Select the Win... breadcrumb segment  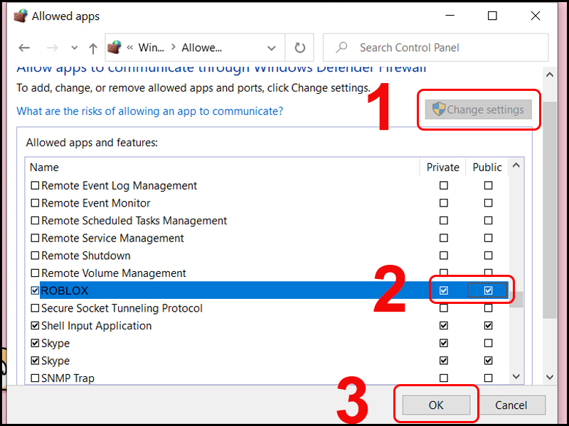point(151,48)
